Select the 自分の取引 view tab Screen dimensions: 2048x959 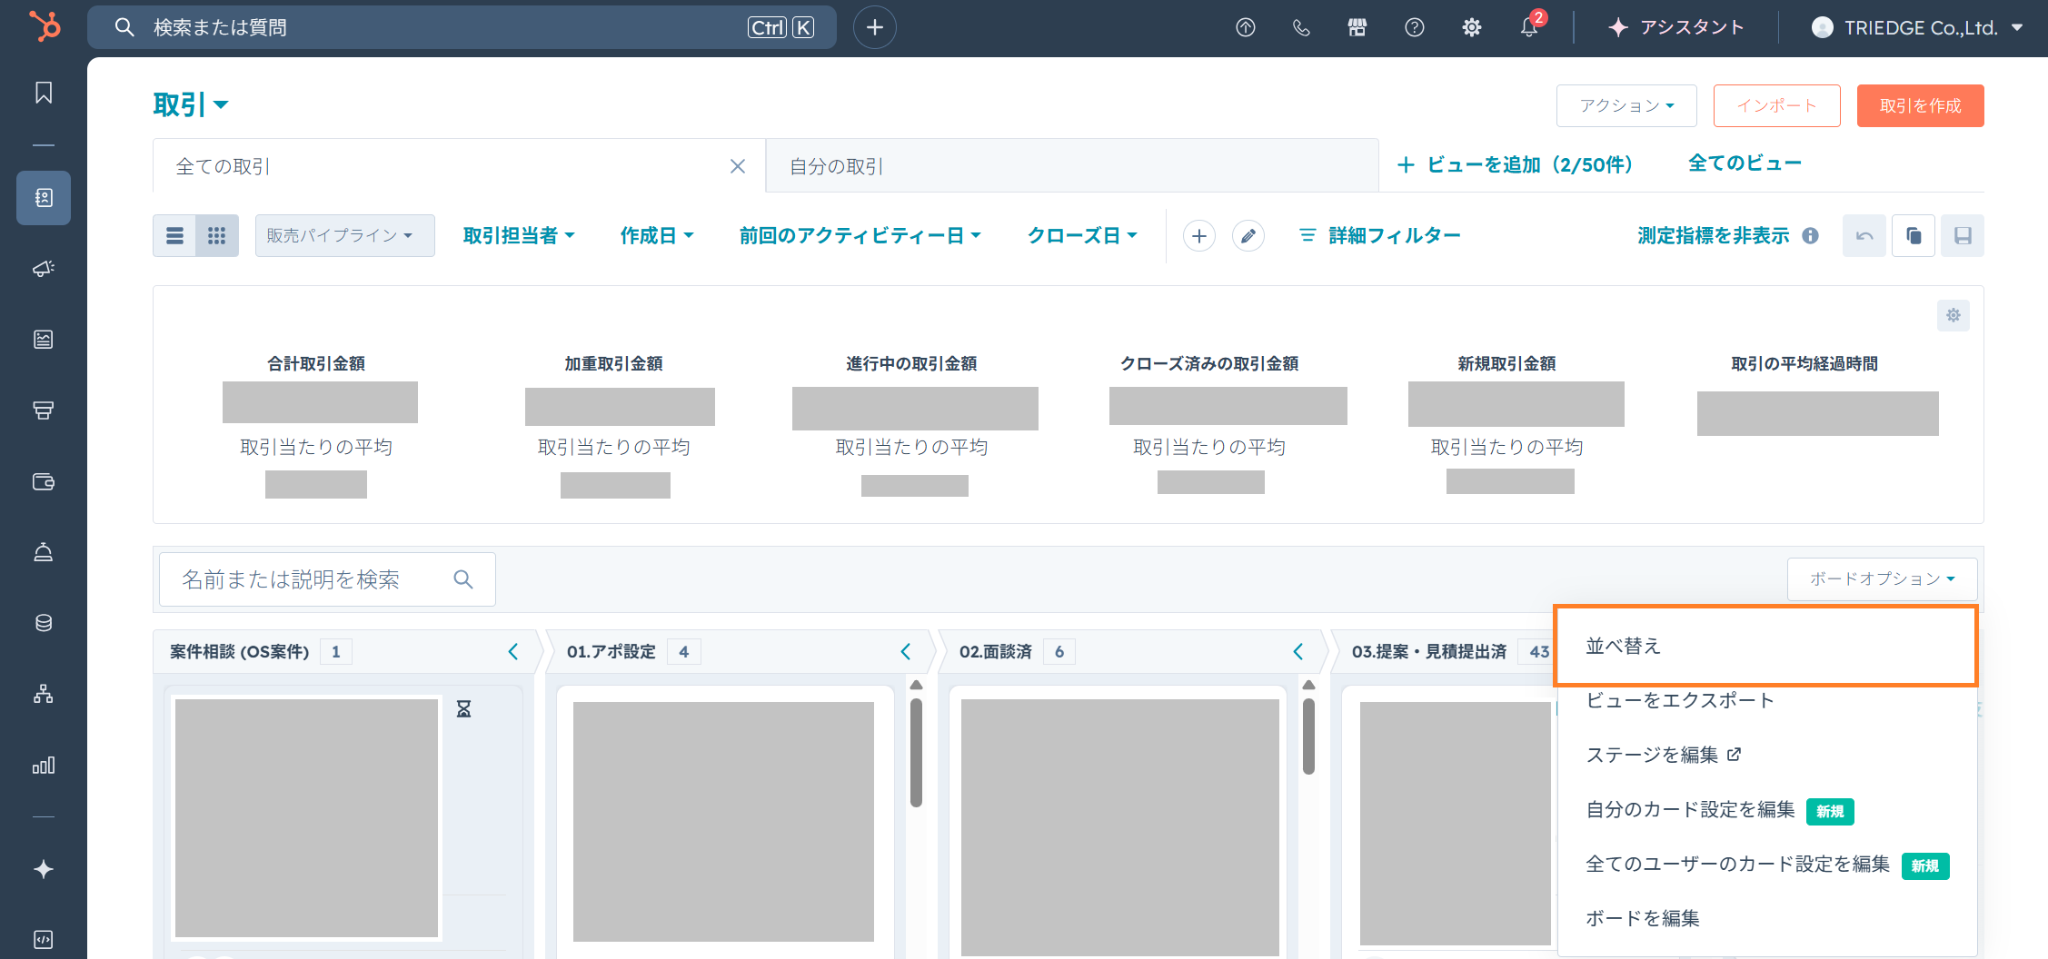click(x=1072, y=166)
